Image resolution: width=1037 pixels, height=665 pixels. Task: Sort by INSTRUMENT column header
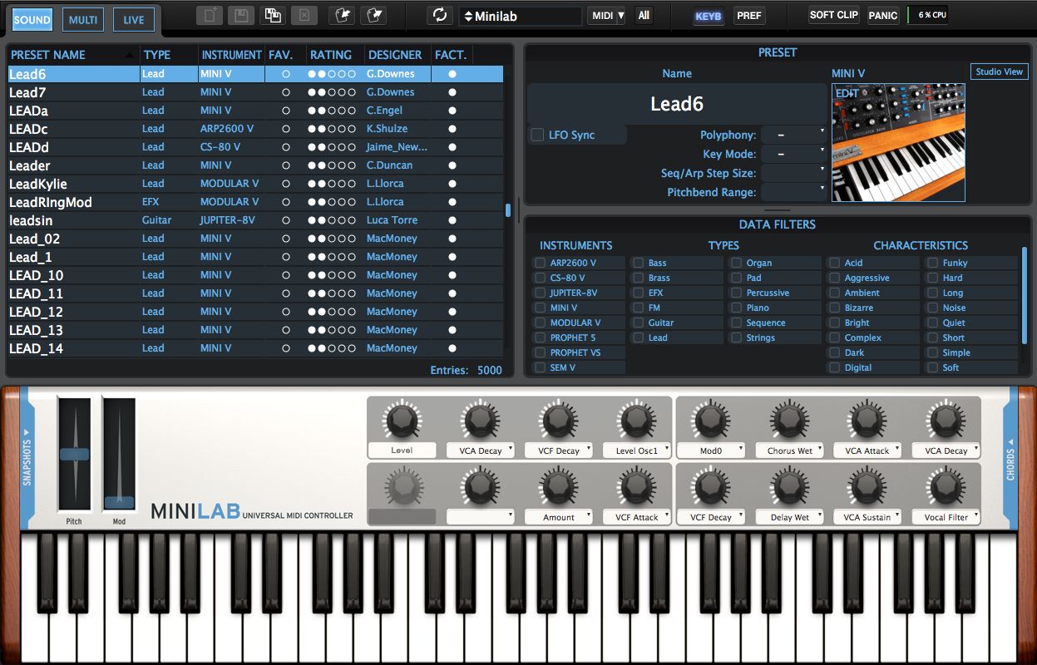click(x=231, y=55)
